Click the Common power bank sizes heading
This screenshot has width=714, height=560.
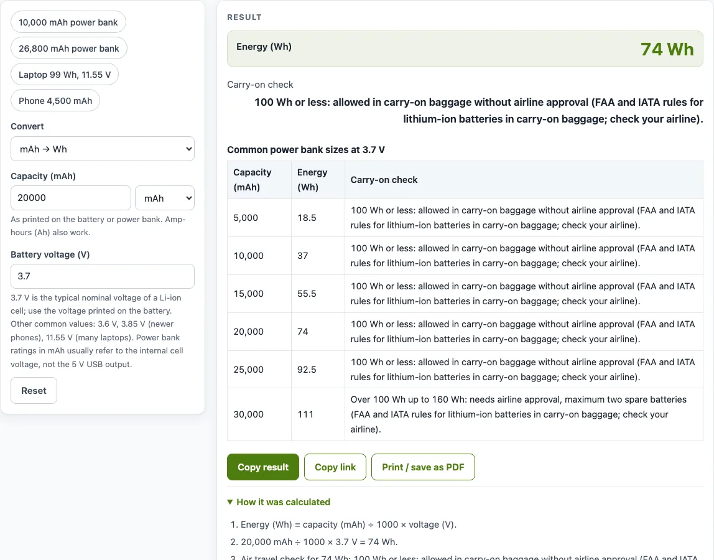click(306, 150)
